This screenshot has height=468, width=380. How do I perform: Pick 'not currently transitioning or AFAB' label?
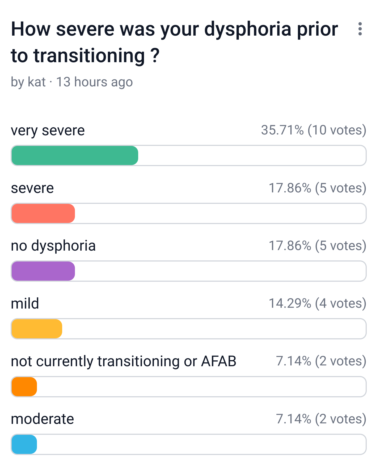point(124,361)
